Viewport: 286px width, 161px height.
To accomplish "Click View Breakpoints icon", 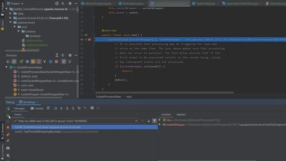I will click(8, 135).
